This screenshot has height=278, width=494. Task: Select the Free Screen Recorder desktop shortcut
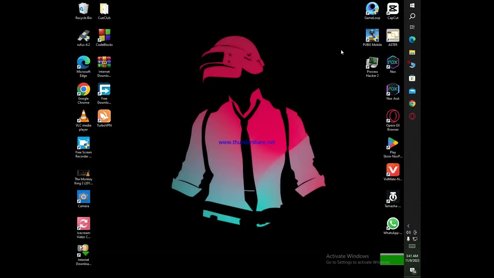83,148
